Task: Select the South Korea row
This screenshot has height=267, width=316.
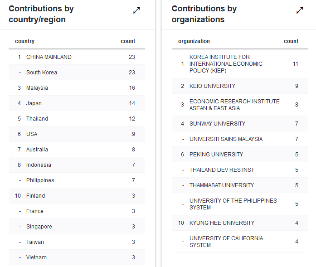Action: 77,73
